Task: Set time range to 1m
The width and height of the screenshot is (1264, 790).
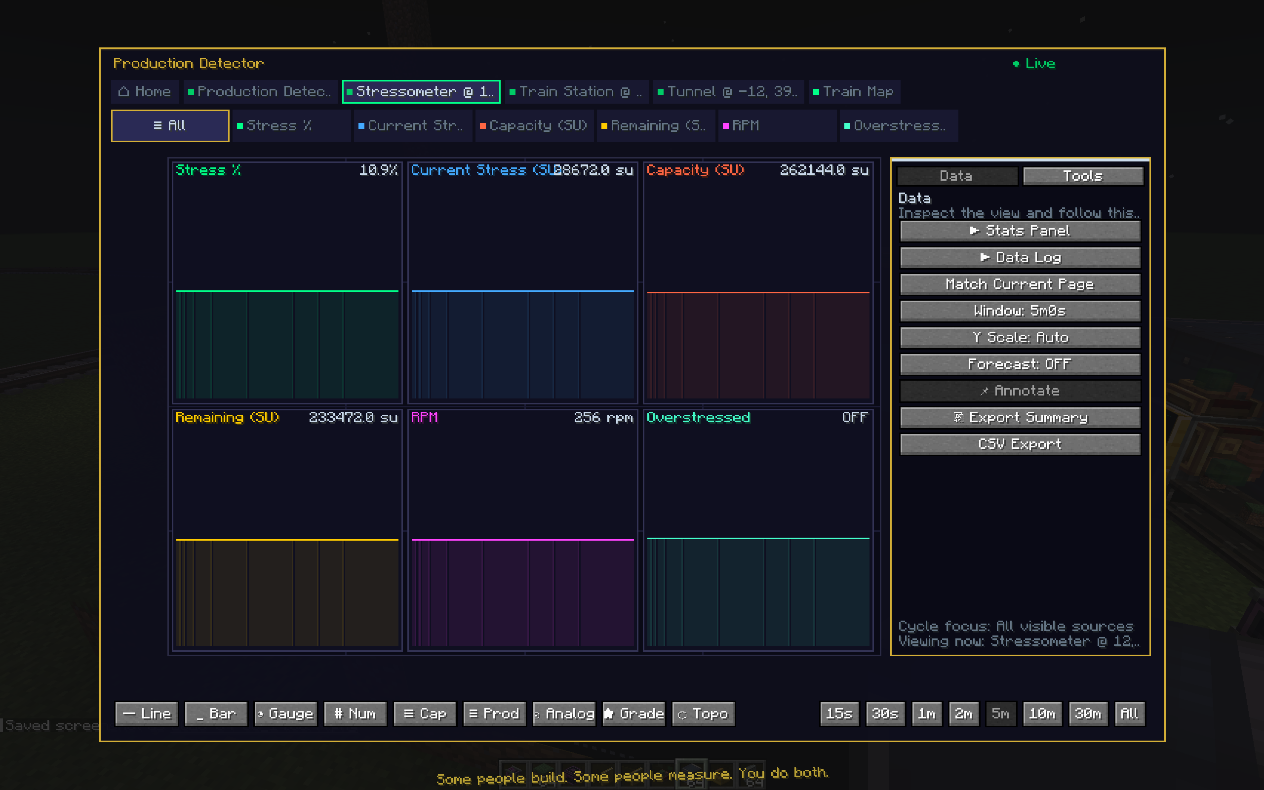Action: pyautogui.click(x=927, y=714)
